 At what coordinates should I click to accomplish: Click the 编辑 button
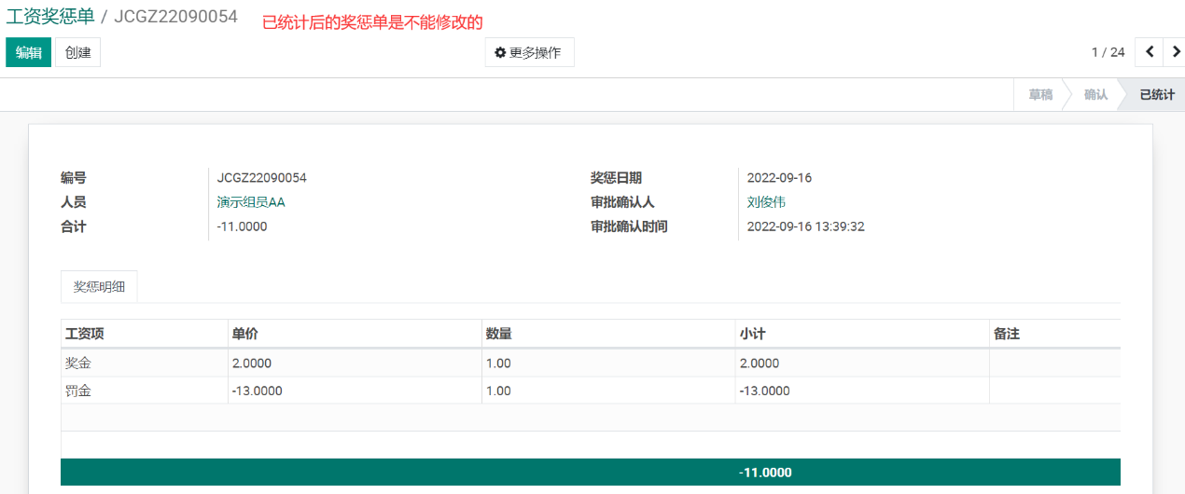(28, 52)
